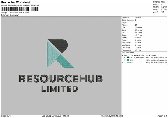This screenshot has width=168, height=118.
Task: Select the light blue swatch in row 3
Action: coord(128,63)
